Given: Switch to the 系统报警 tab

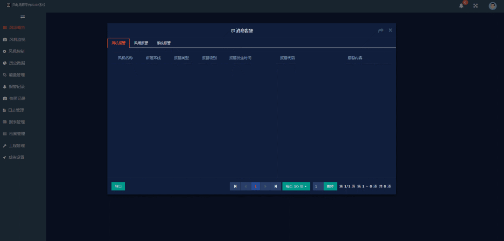Looking at the screenshot, I should coord(164,43).
